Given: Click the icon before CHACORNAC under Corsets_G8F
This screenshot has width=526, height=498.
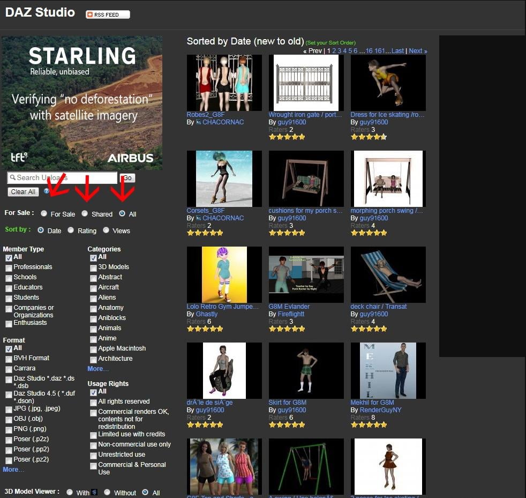Looking at the screenshot, I should pos(199,218).
